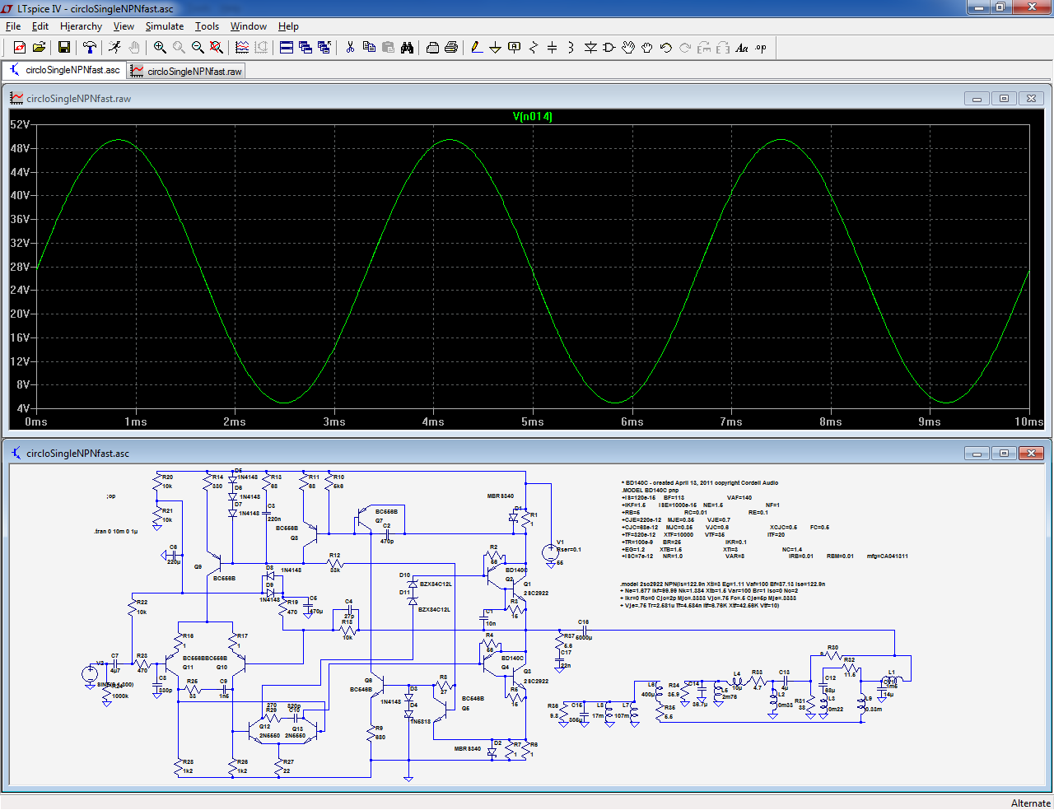Screen dimensions: 1054x810
Task: Place a Ground symbol tool
Action: point(496,48)
